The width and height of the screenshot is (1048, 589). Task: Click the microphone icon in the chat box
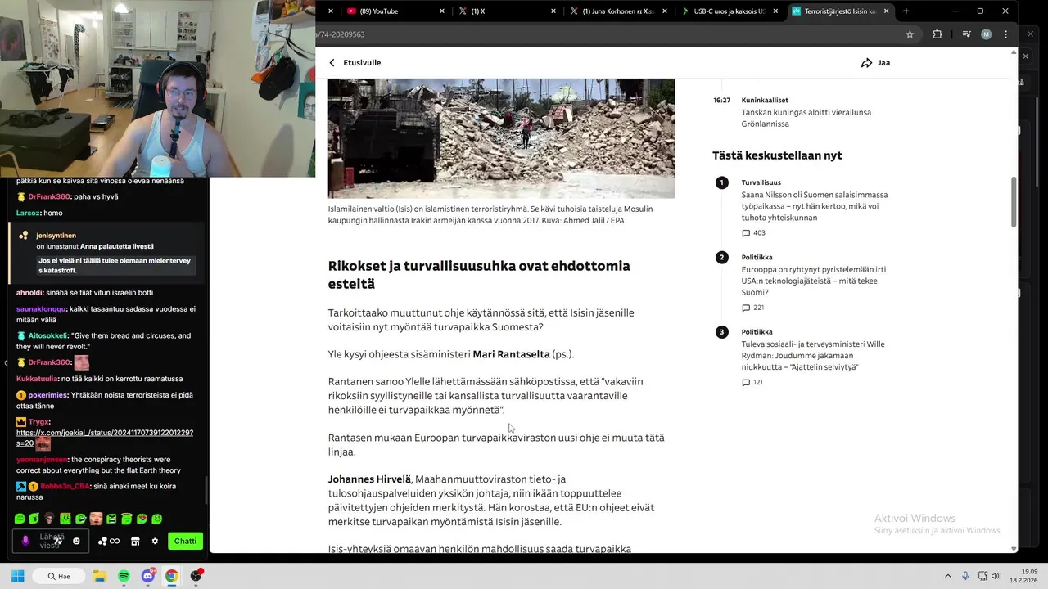coord(25,541)
